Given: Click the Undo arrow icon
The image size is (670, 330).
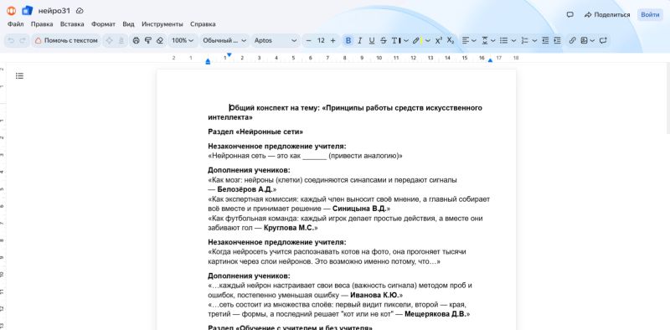Looking at the screenshot, I should 11,40.
